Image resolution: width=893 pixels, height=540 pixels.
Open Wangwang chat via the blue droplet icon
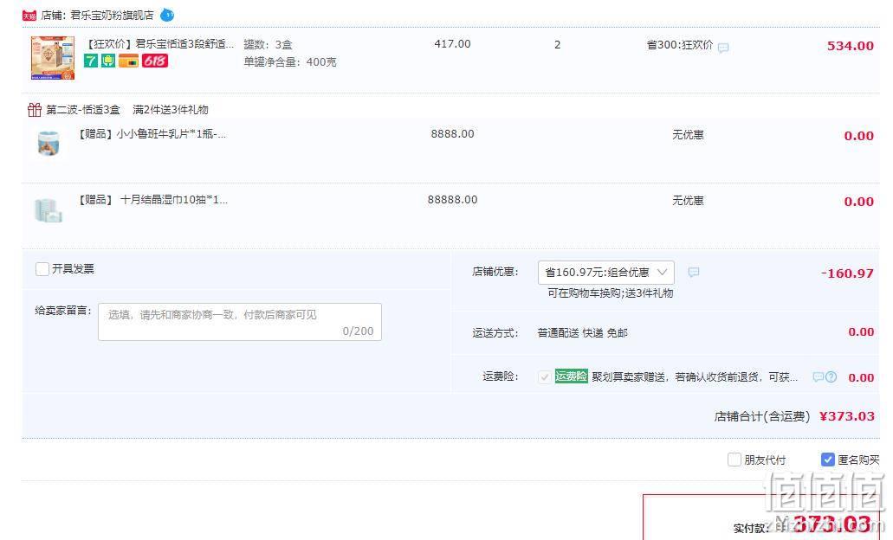pyautogui.click(x=167, y=15)
